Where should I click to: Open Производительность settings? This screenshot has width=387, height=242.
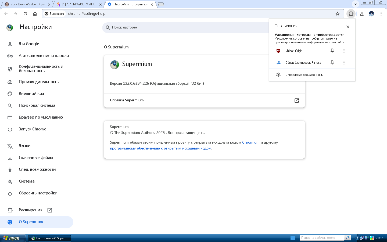[x=37, y=82]
